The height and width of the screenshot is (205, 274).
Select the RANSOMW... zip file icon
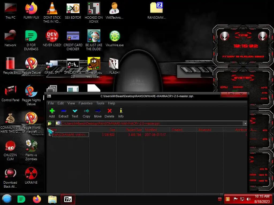point(156,11)
